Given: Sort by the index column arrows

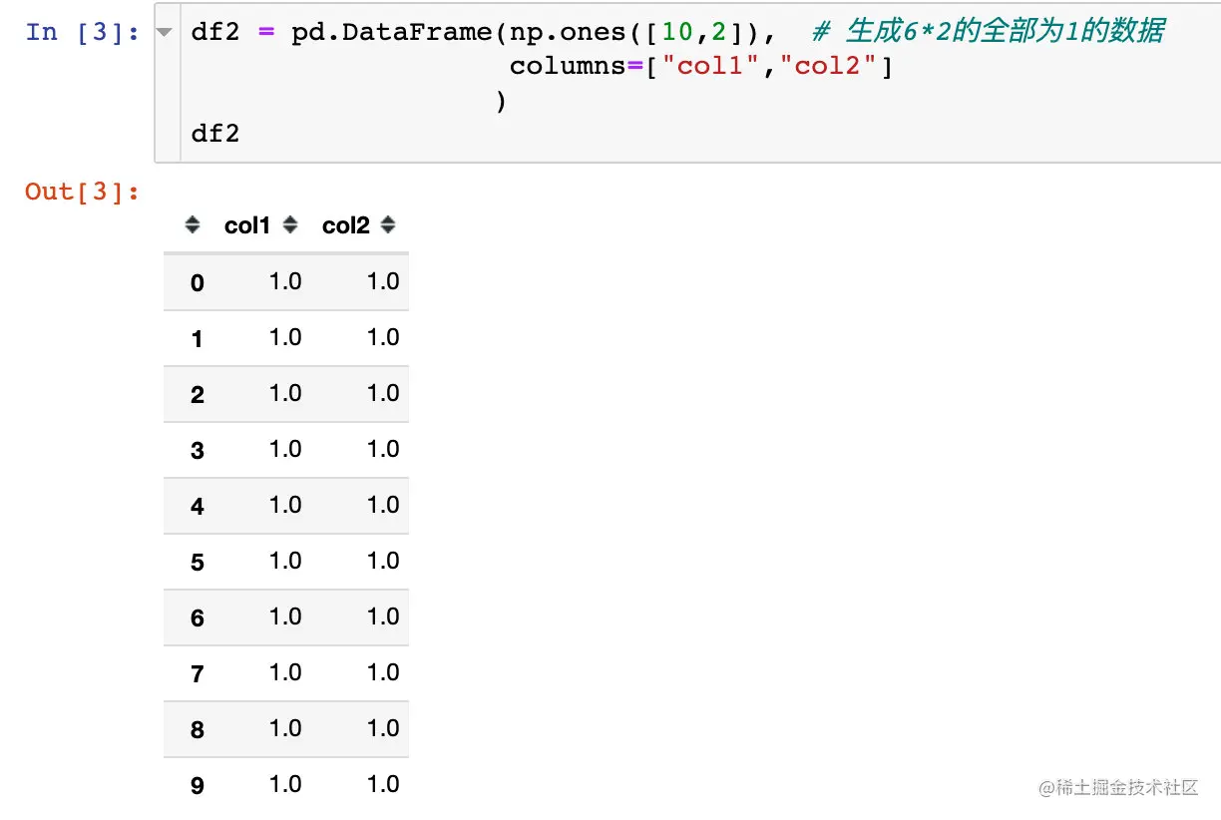Looking at the screenshot, I should (x=193, y=225).
